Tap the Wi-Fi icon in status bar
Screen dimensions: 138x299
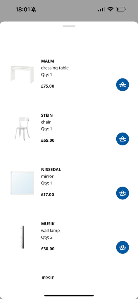110,9
